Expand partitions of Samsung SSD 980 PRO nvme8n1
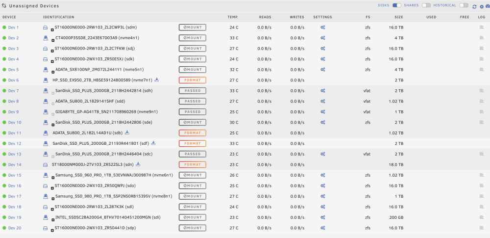The height and width of the screenshot is (238, 490). point(53,198)
